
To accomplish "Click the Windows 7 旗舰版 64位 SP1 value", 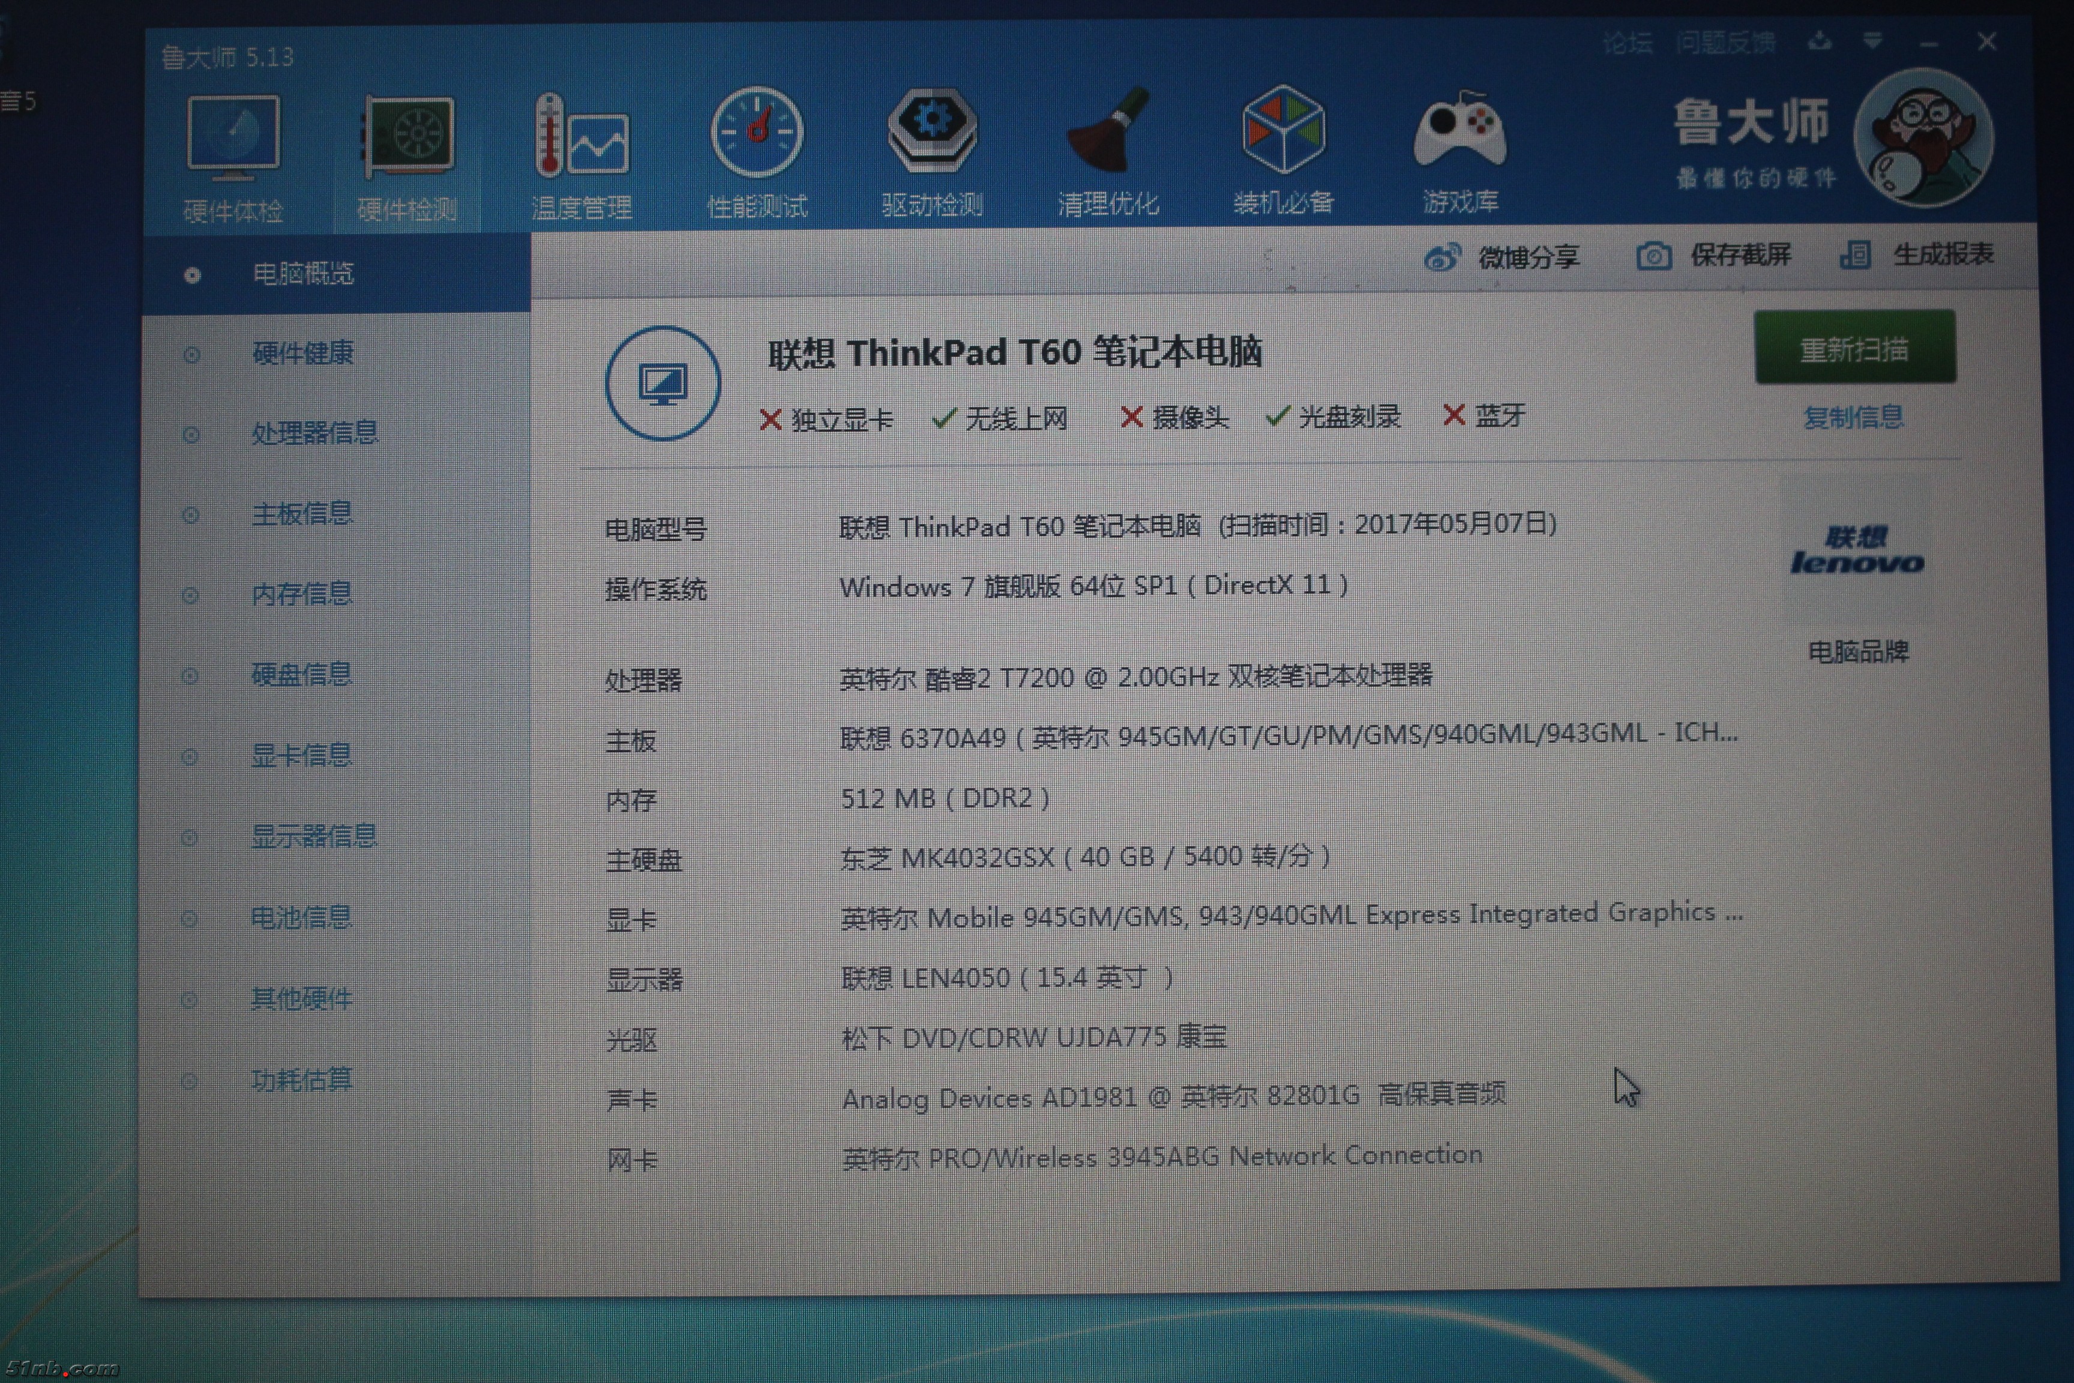I will pos(1093,586).
